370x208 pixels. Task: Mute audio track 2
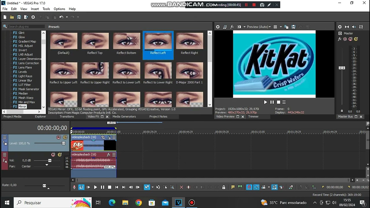click(x=53, y=155)
